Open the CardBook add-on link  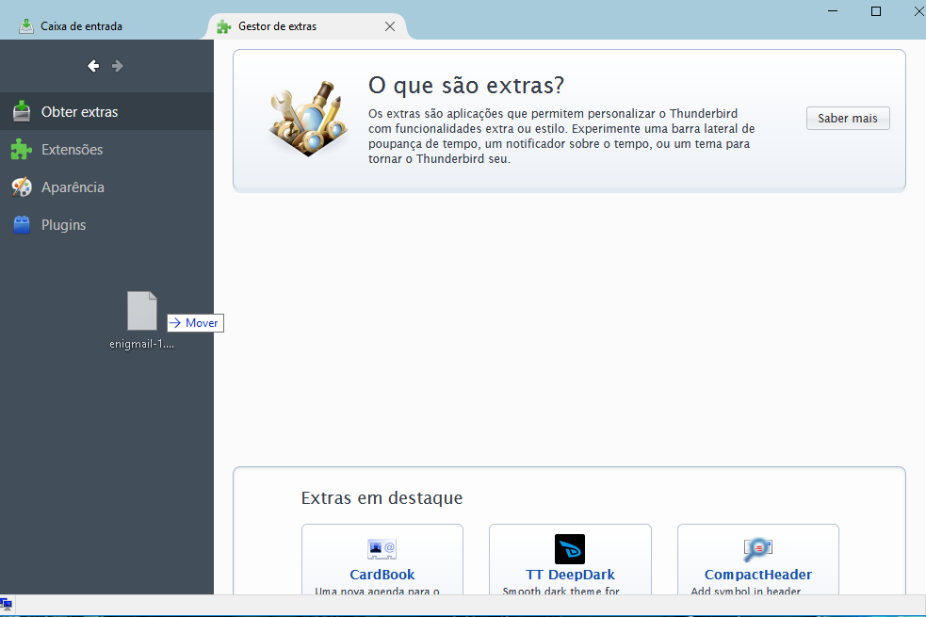pyautogui.click(x=382, y=575)
